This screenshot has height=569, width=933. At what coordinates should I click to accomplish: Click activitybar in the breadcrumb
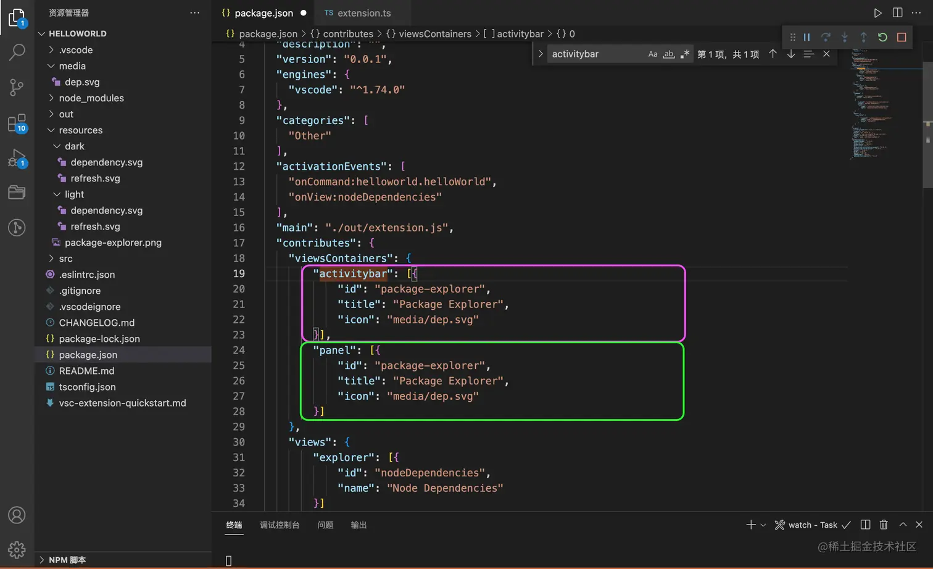(x=520, y=34)
